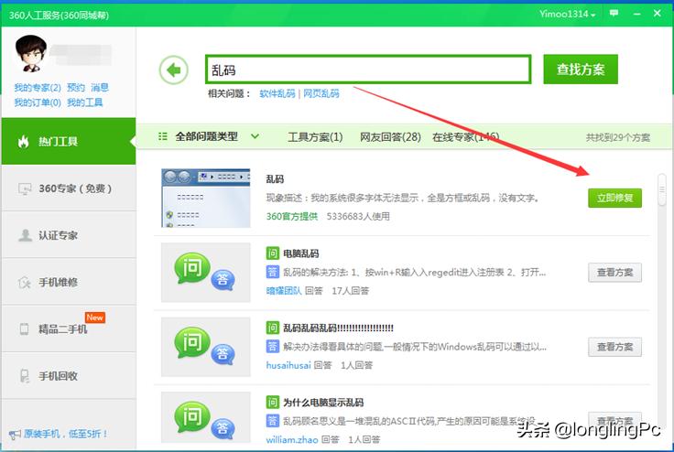Open the 暗耀团队 answerer link
The width and height of the screenshot is (674, 452).
pyautogui.click(x=284, y=291)
